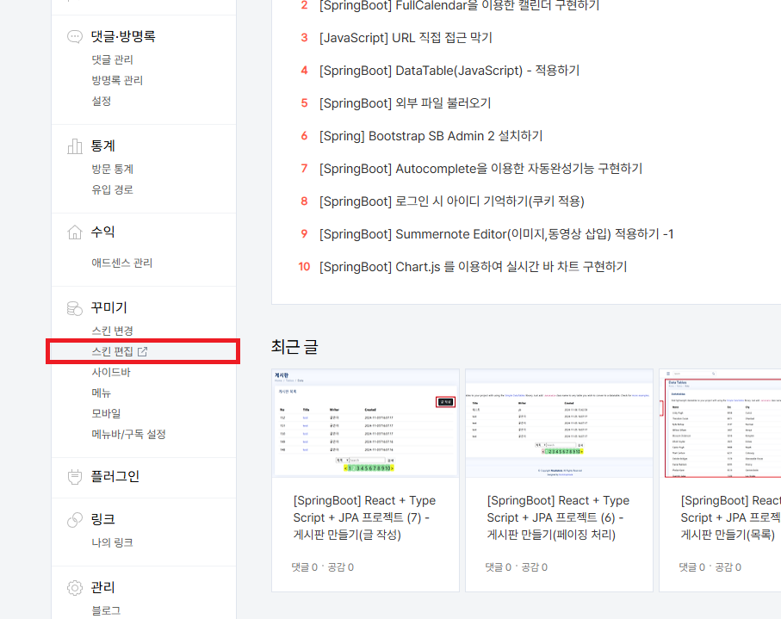Open 설정 under 댓글·방명록
The image size is (781, 619).
pyautogui.click(x=101, y=101)
